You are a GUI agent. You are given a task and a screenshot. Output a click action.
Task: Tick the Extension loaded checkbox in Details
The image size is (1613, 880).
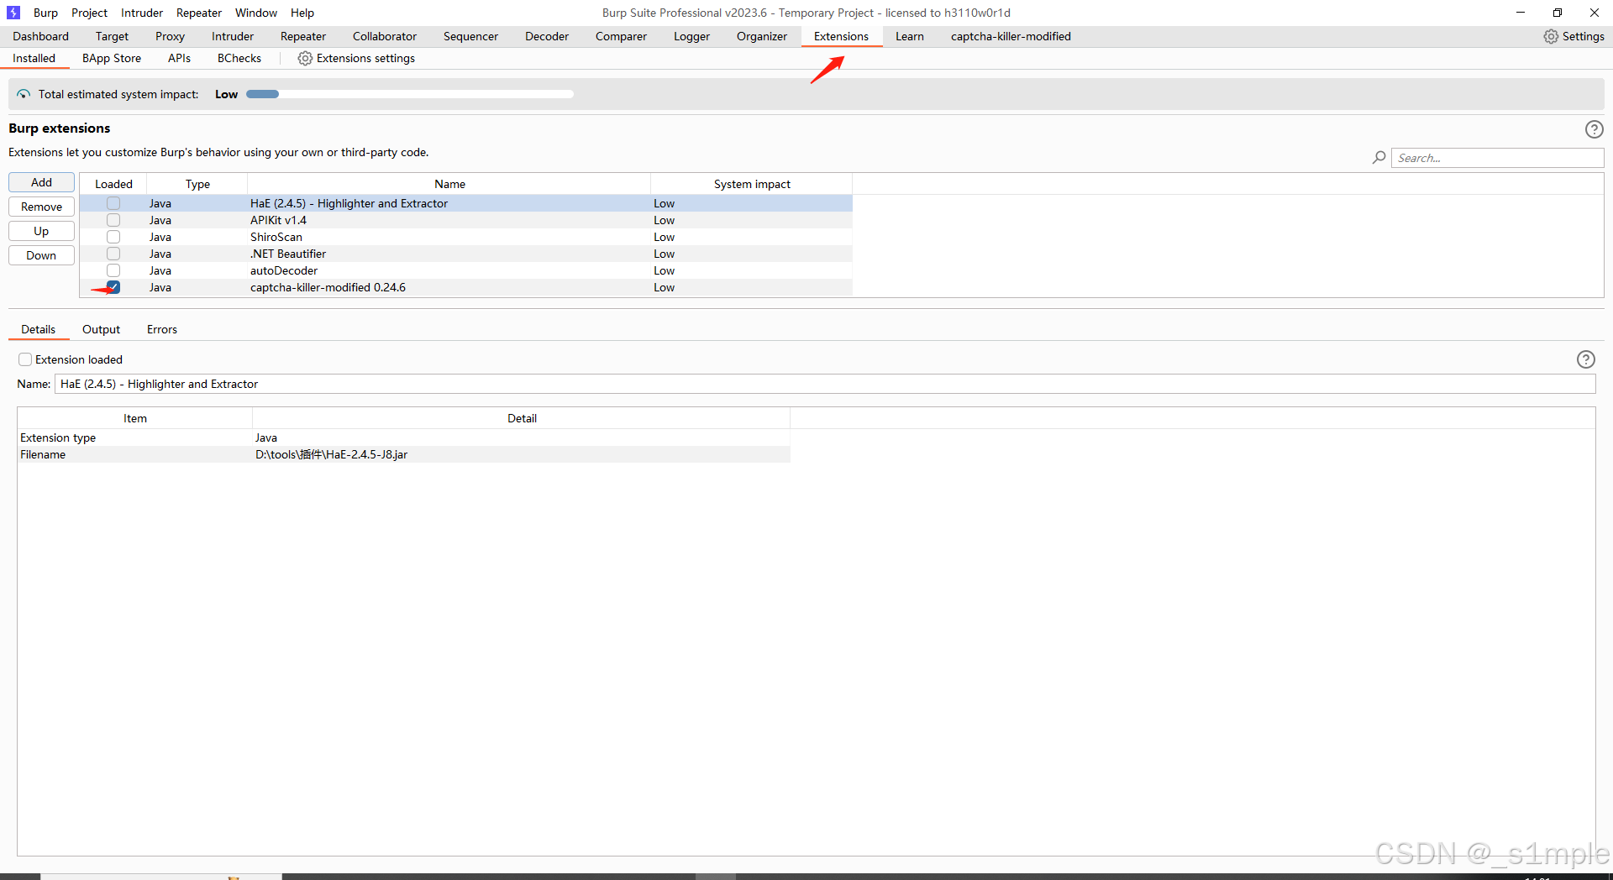25,359
